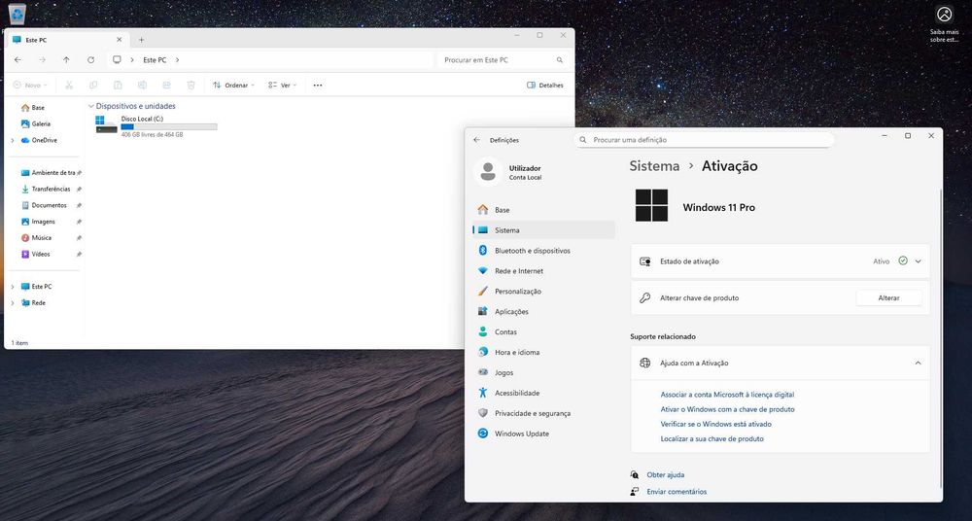Expand OneDrive in the navigation pane
972x521 pixels.
coord(13,141)
